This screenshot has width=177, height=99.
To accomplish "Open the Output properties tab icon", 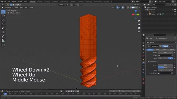I will click(144, 46).
